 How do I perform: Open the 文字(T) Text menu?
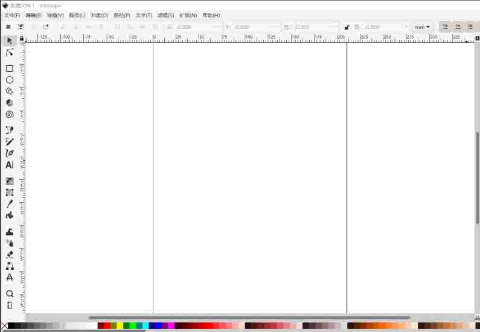144,15
